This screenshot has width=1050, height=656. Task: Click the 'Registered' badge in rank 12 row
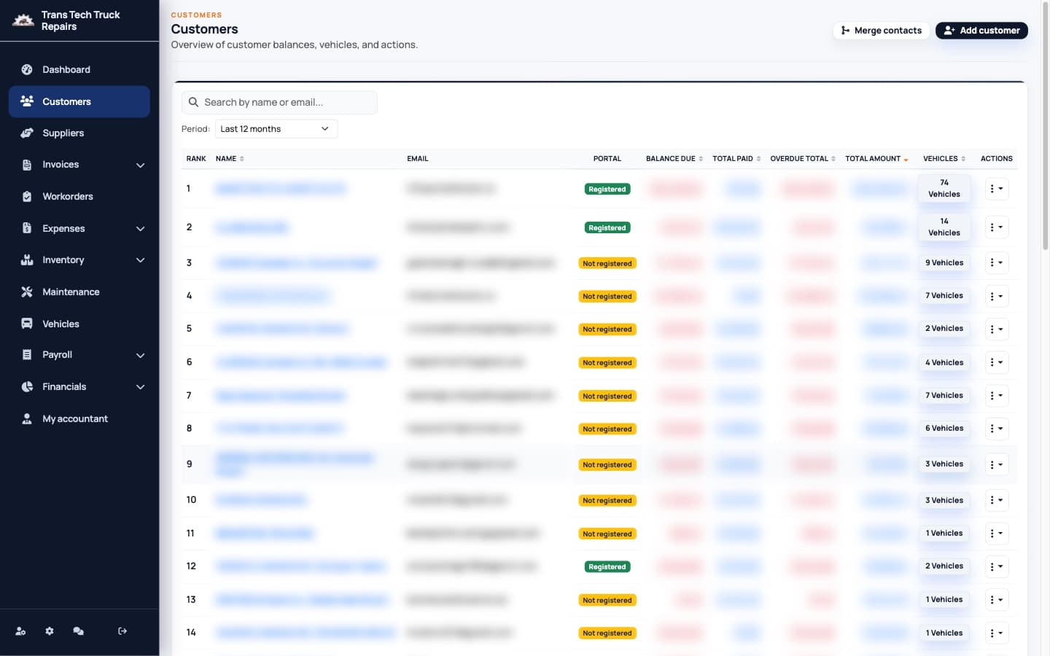(x=607, y=566)
